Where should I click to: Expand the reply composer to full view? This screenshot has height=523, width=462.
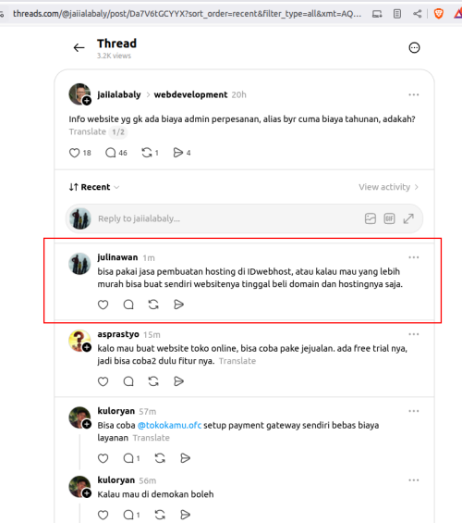pyautogui.click(x=408, y=218)
